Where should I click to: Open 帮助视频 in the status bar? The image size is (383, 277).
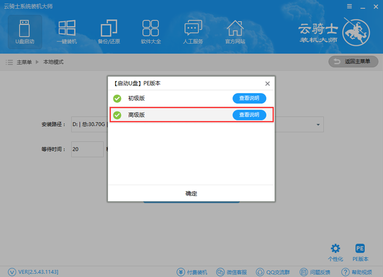(357, 272)
